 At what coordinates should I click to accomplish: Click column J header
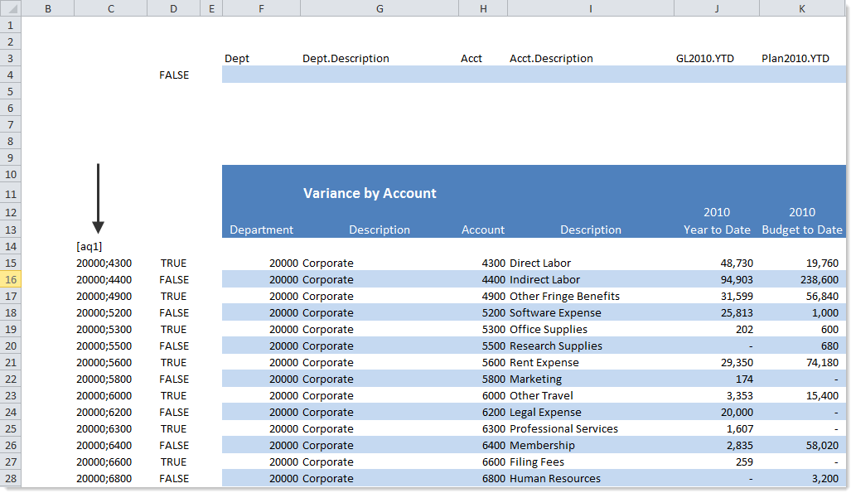coord(716,8)
